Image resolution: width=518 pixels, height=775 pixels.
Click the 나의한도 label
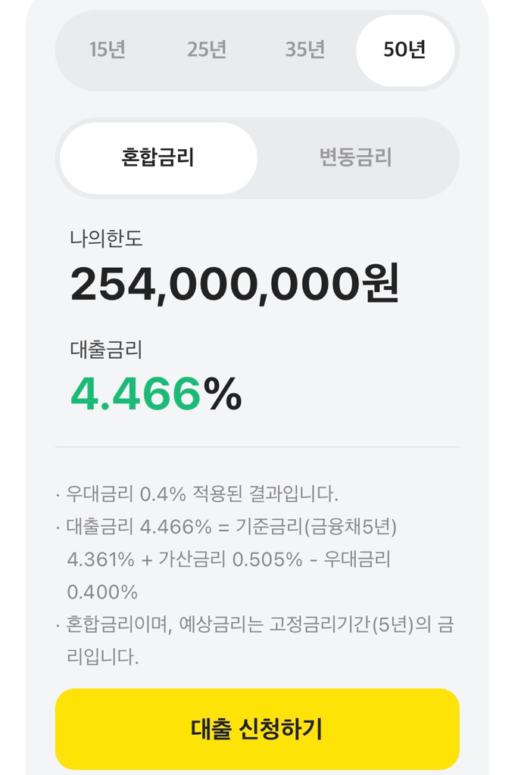pos(106,239)
